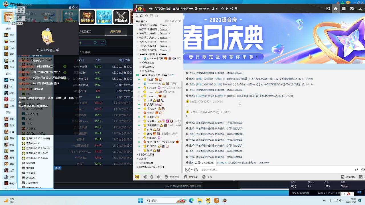
Task: Select 军团战争 in the map list
Action: (x=31, y=163)
